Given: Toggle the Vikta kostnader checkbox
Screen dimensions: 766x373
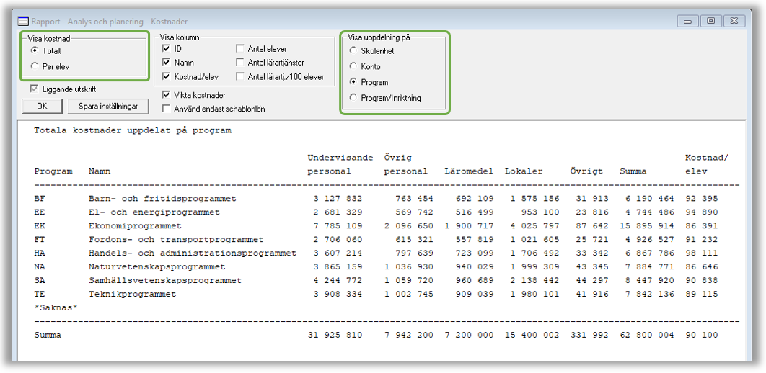Looking at the screenshot, I should point(166,95).
